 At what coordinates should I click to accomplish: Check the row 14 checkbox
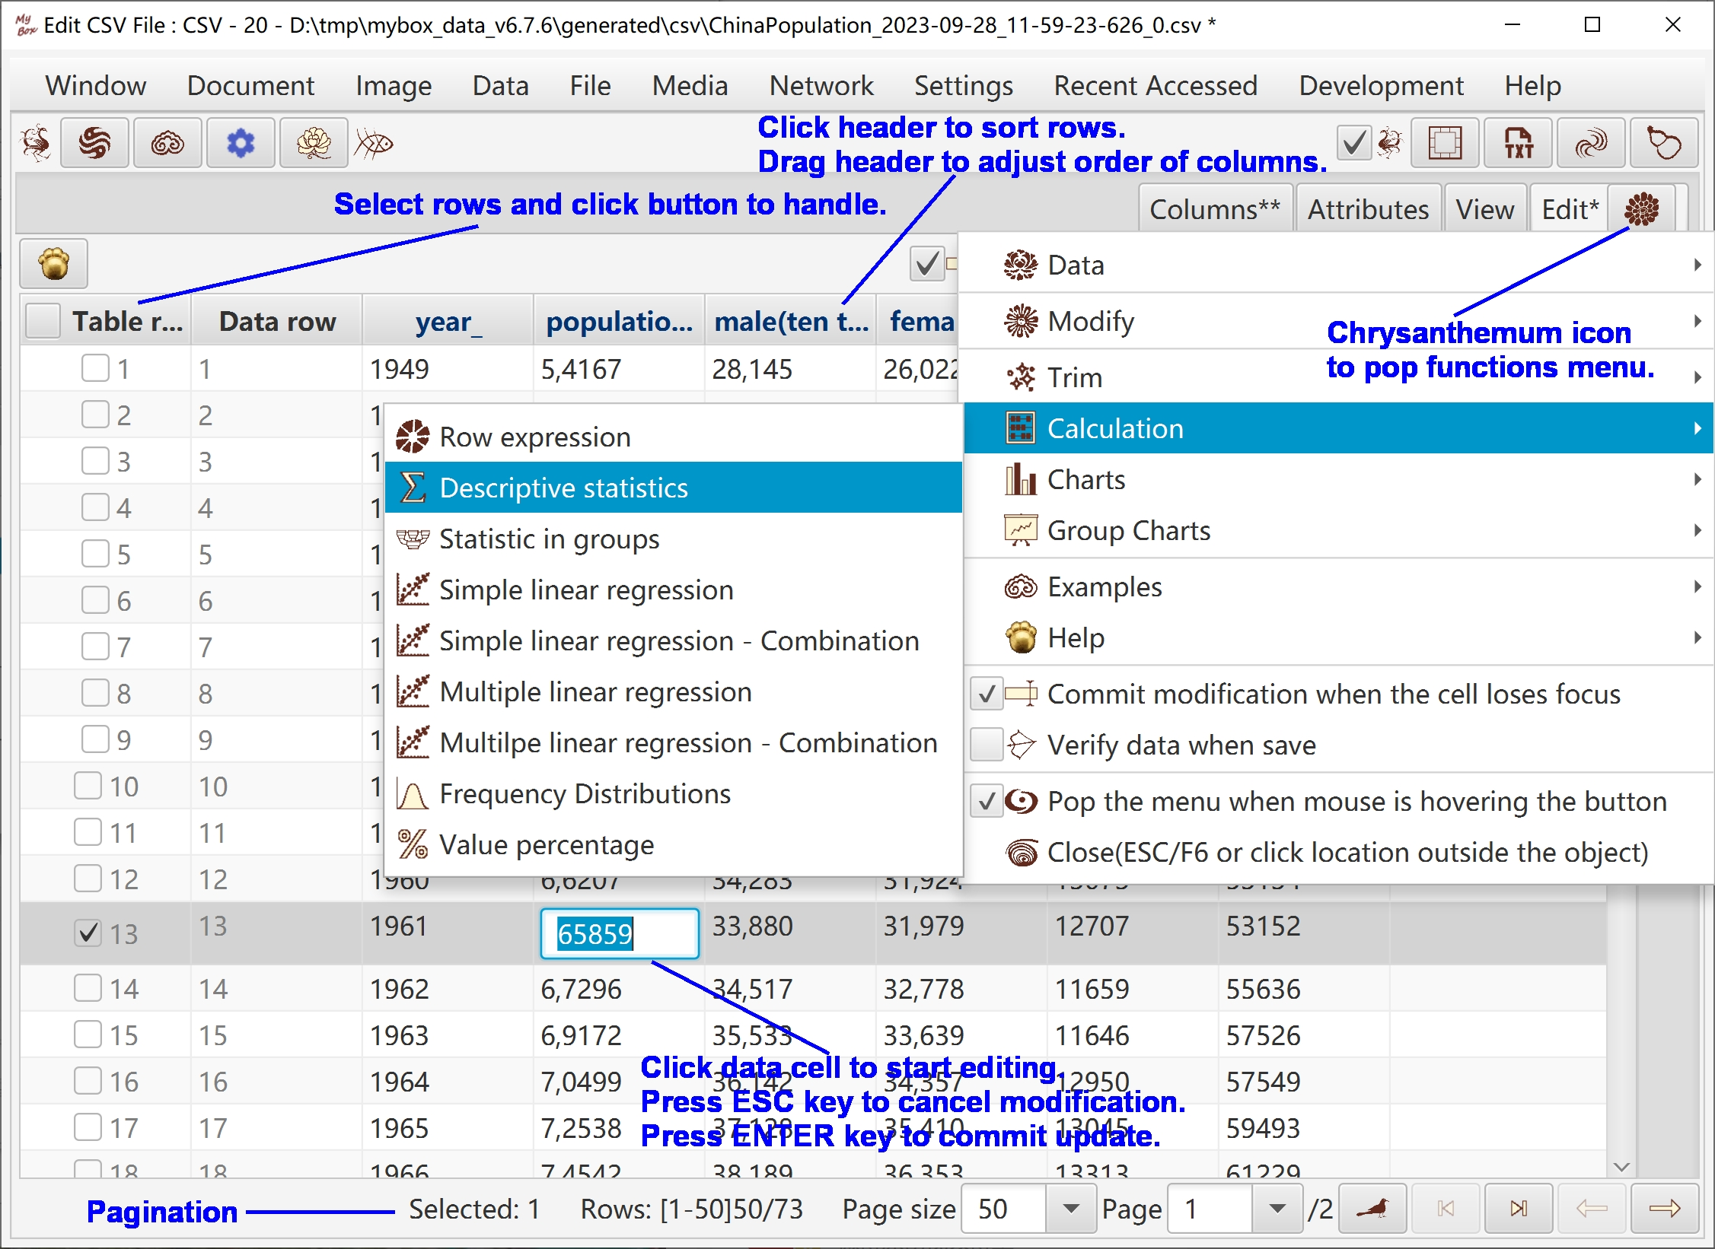point(88,989)
